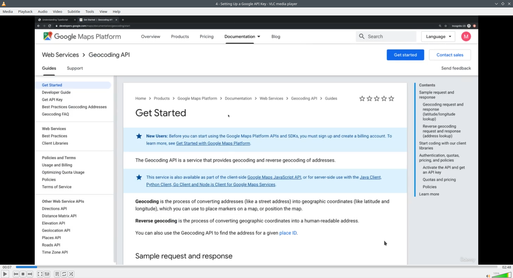Open the Tools menu

click(x=90, y=11)
